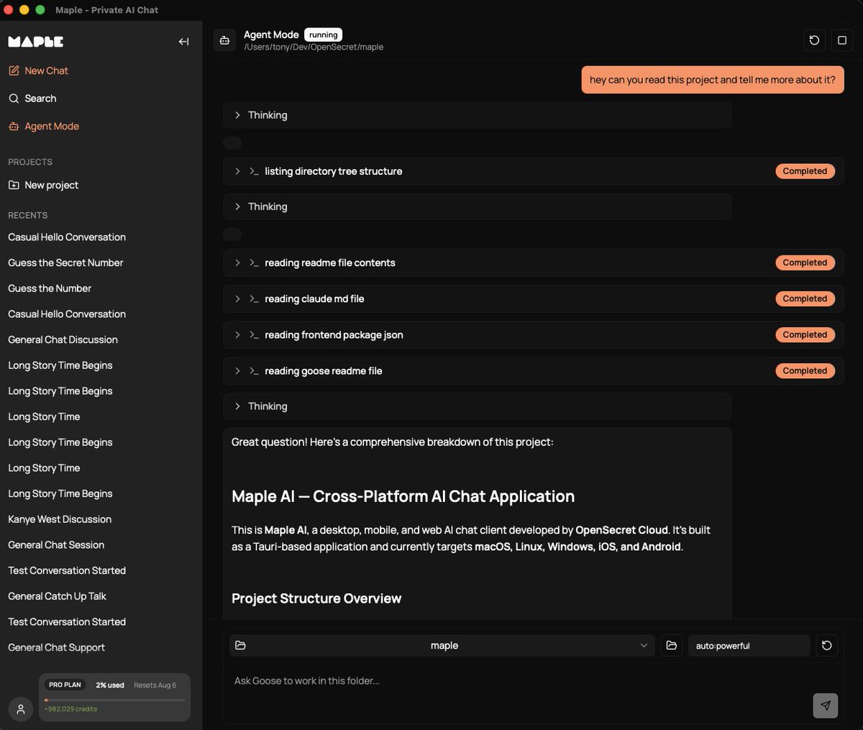
Task: Open first Casual Hello Conversation chat
Action: tap(67, 237)
